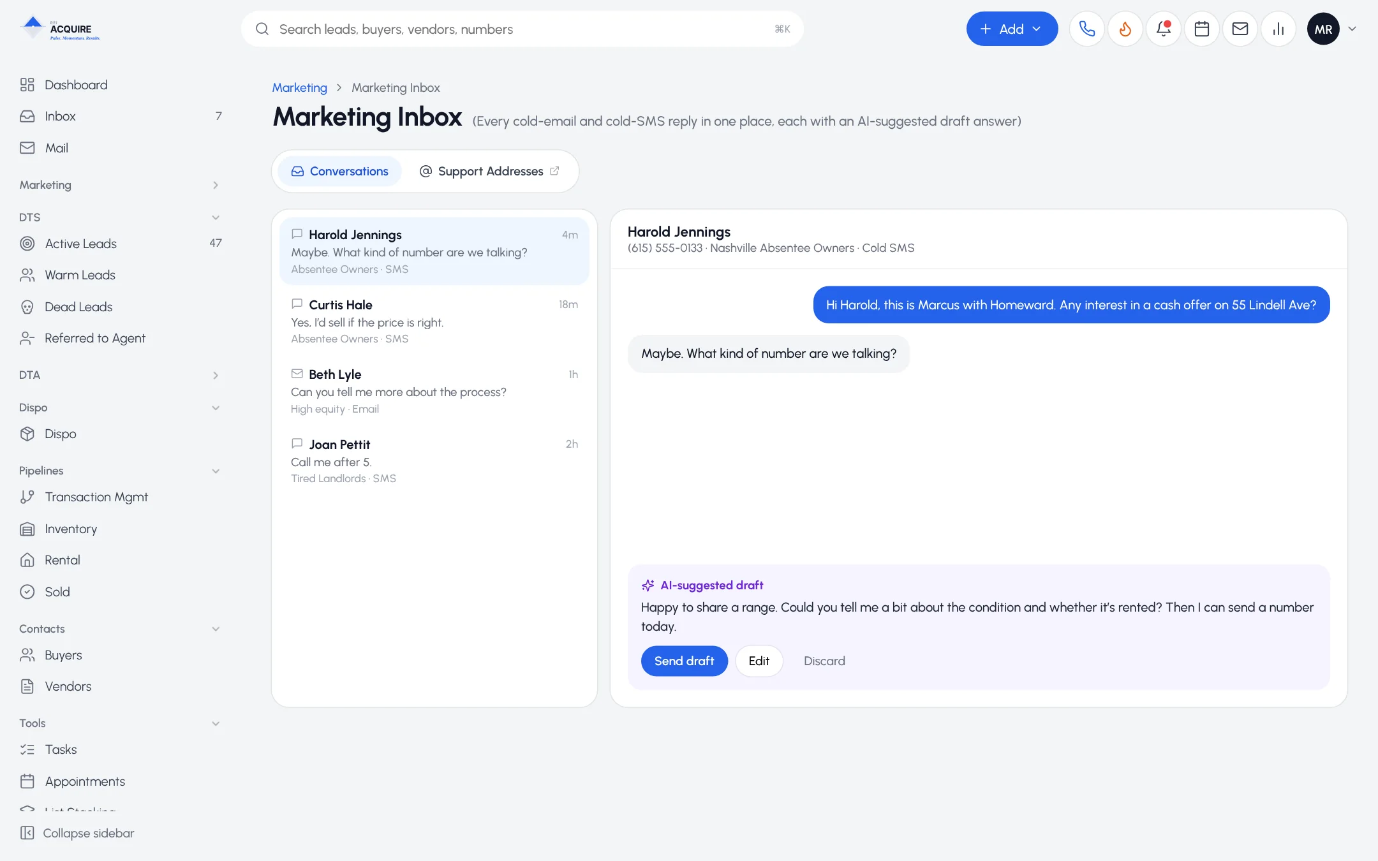Click the search leads input field
This screenshot has height=861, width=1378.
pos(522,29)
